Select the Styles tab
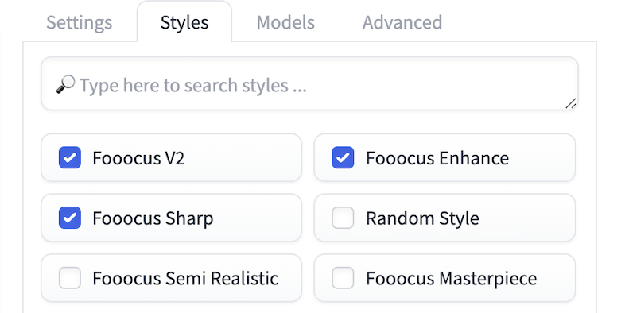The image size is (625, 313). pyautogui.click(x=184, y=22)
